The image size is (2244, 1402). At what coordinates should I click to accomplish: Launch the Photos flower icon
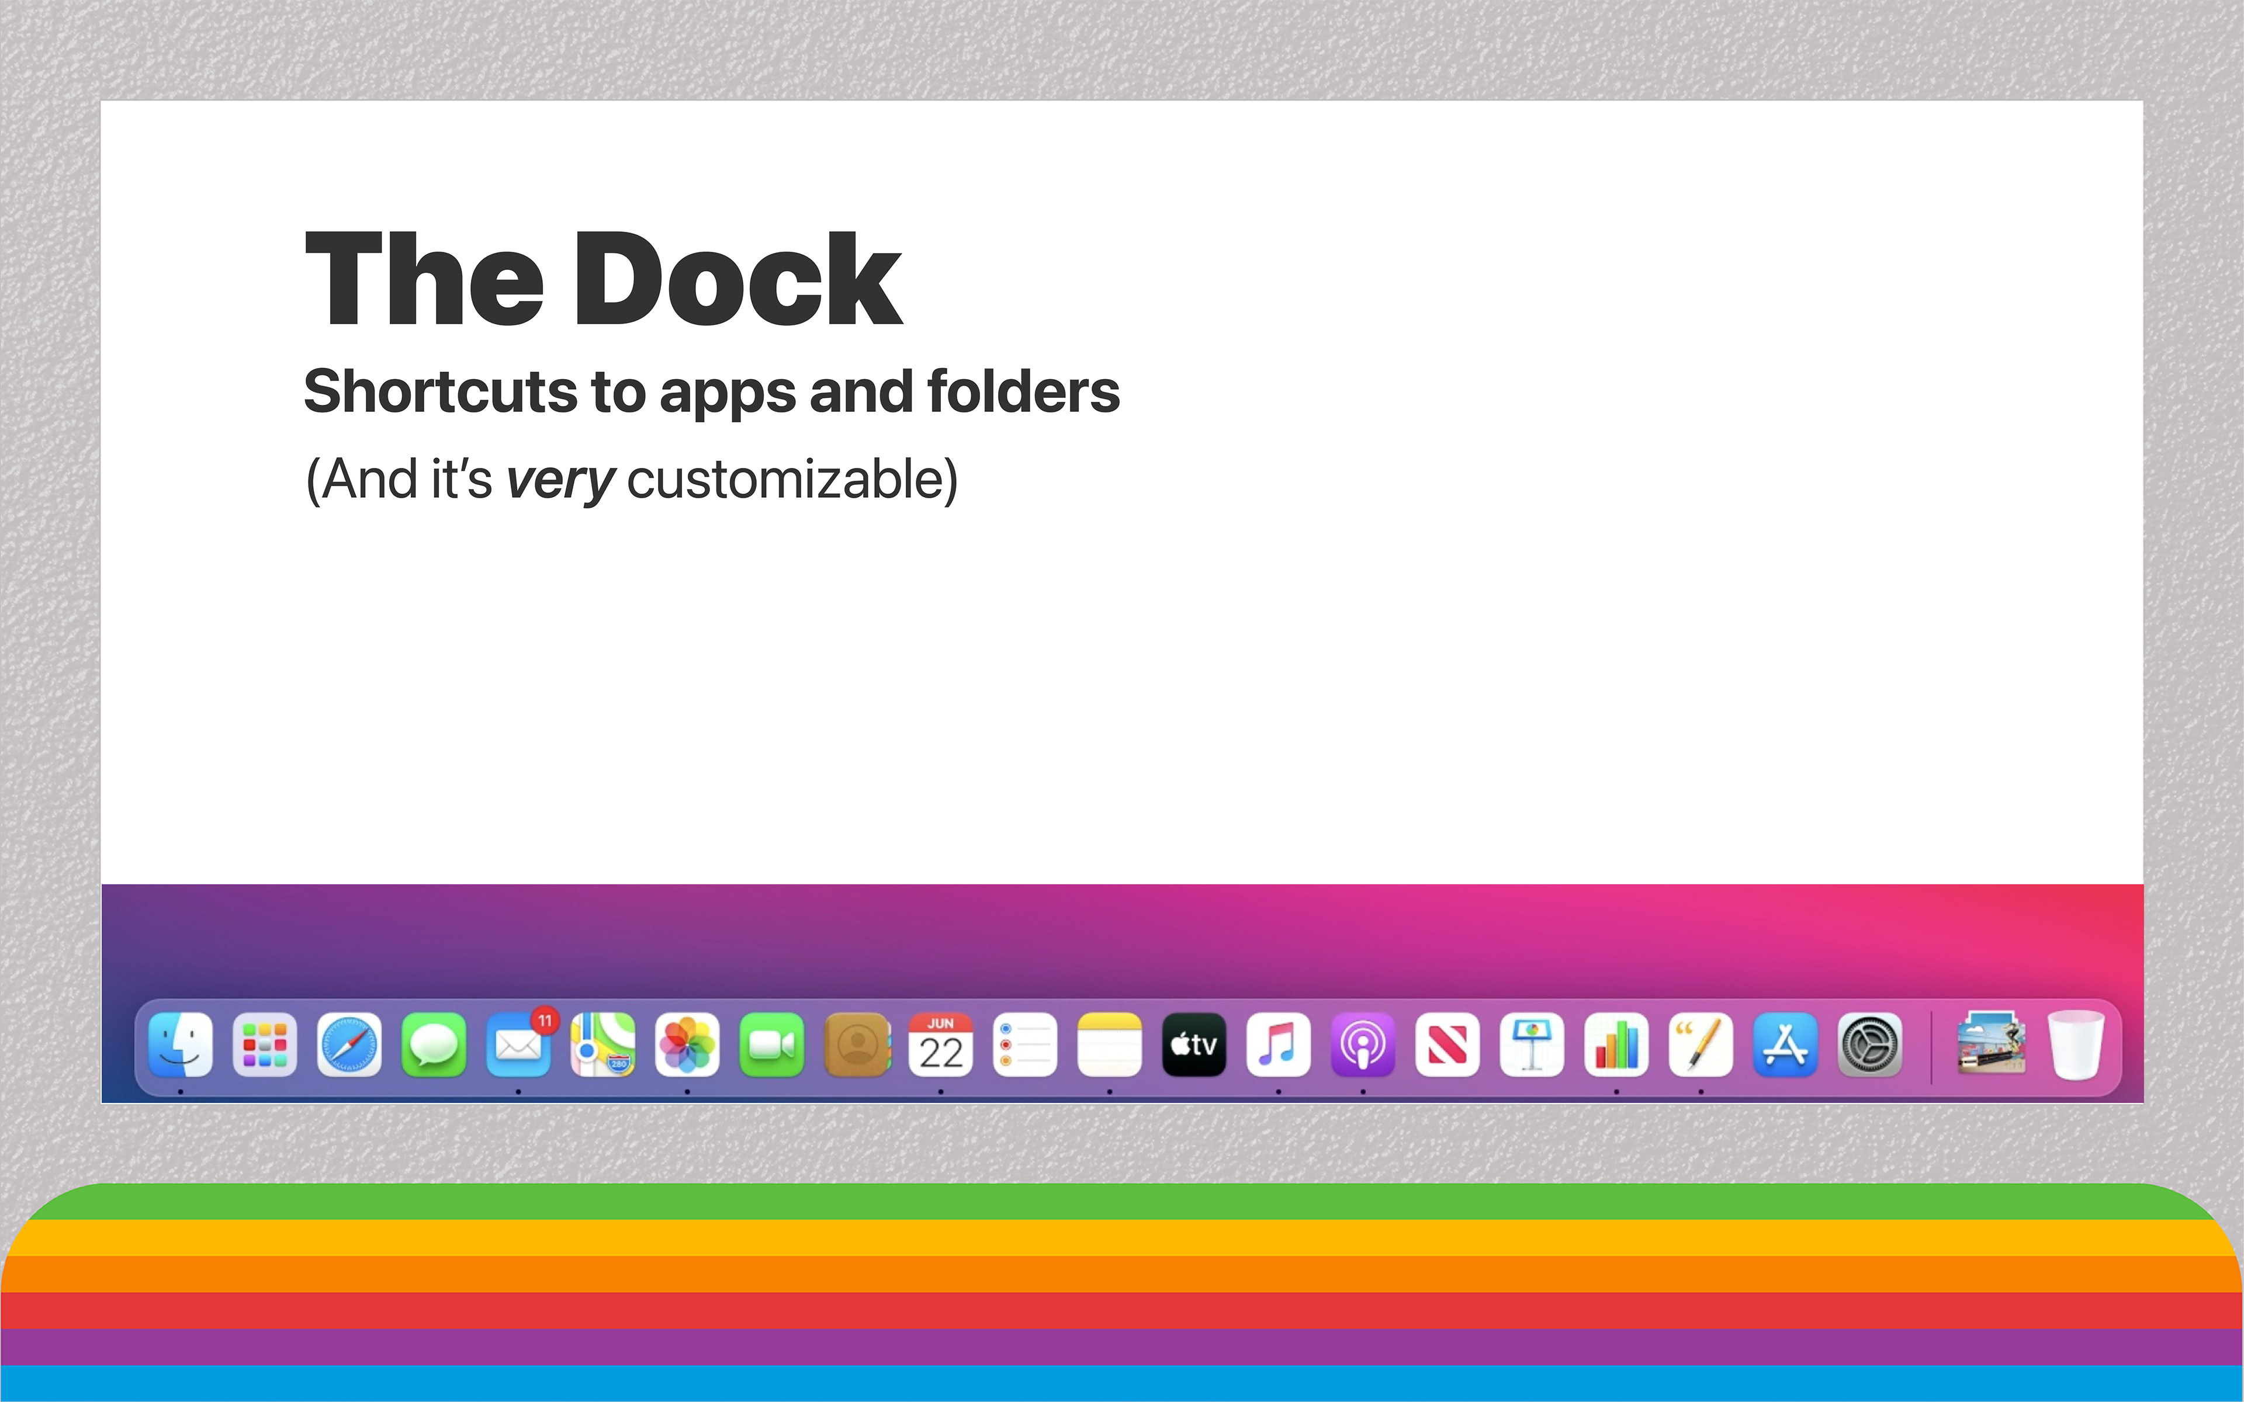(x=687, y=1045)
